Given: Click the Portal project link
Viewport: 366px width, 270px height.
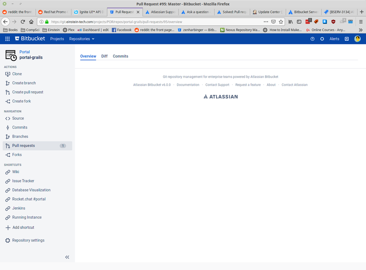Looking at the screenshot, I should 25,52.
